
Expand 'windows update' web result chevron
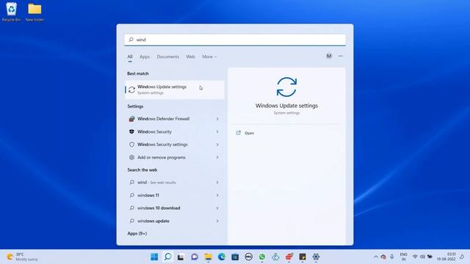217,221
